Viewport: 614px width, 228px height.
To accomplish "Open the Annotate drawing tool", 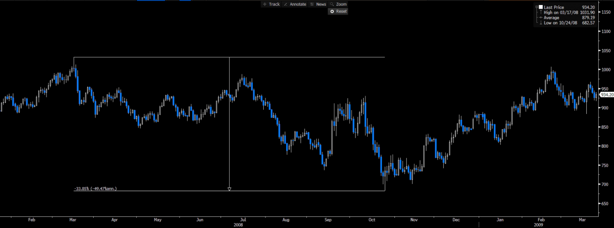I will click(x=295, y=4).
